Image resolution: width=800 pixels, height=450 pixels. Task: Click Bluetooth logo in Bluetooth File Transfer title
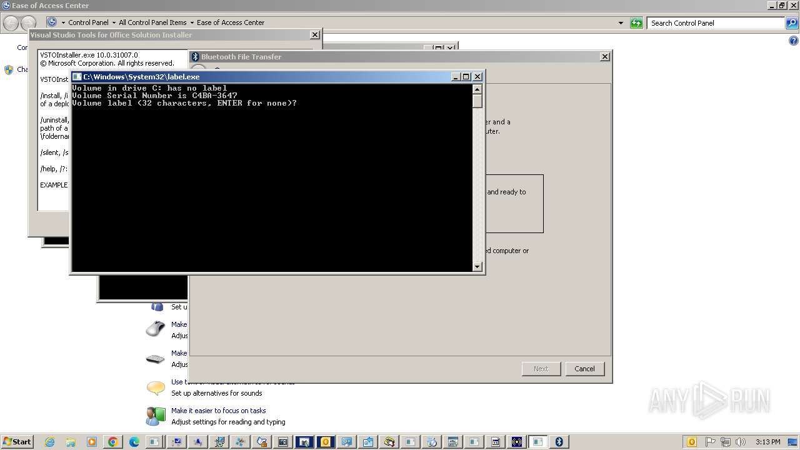coord(195,56)
